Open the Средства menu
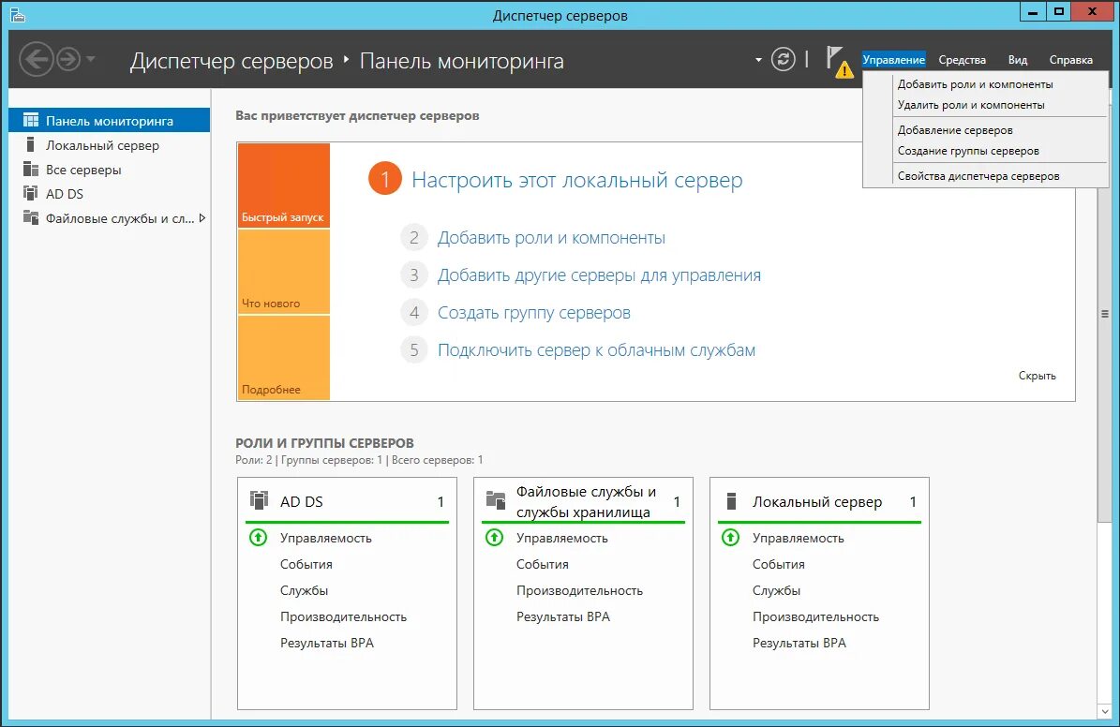1120x727 pixels. (962, 60)
